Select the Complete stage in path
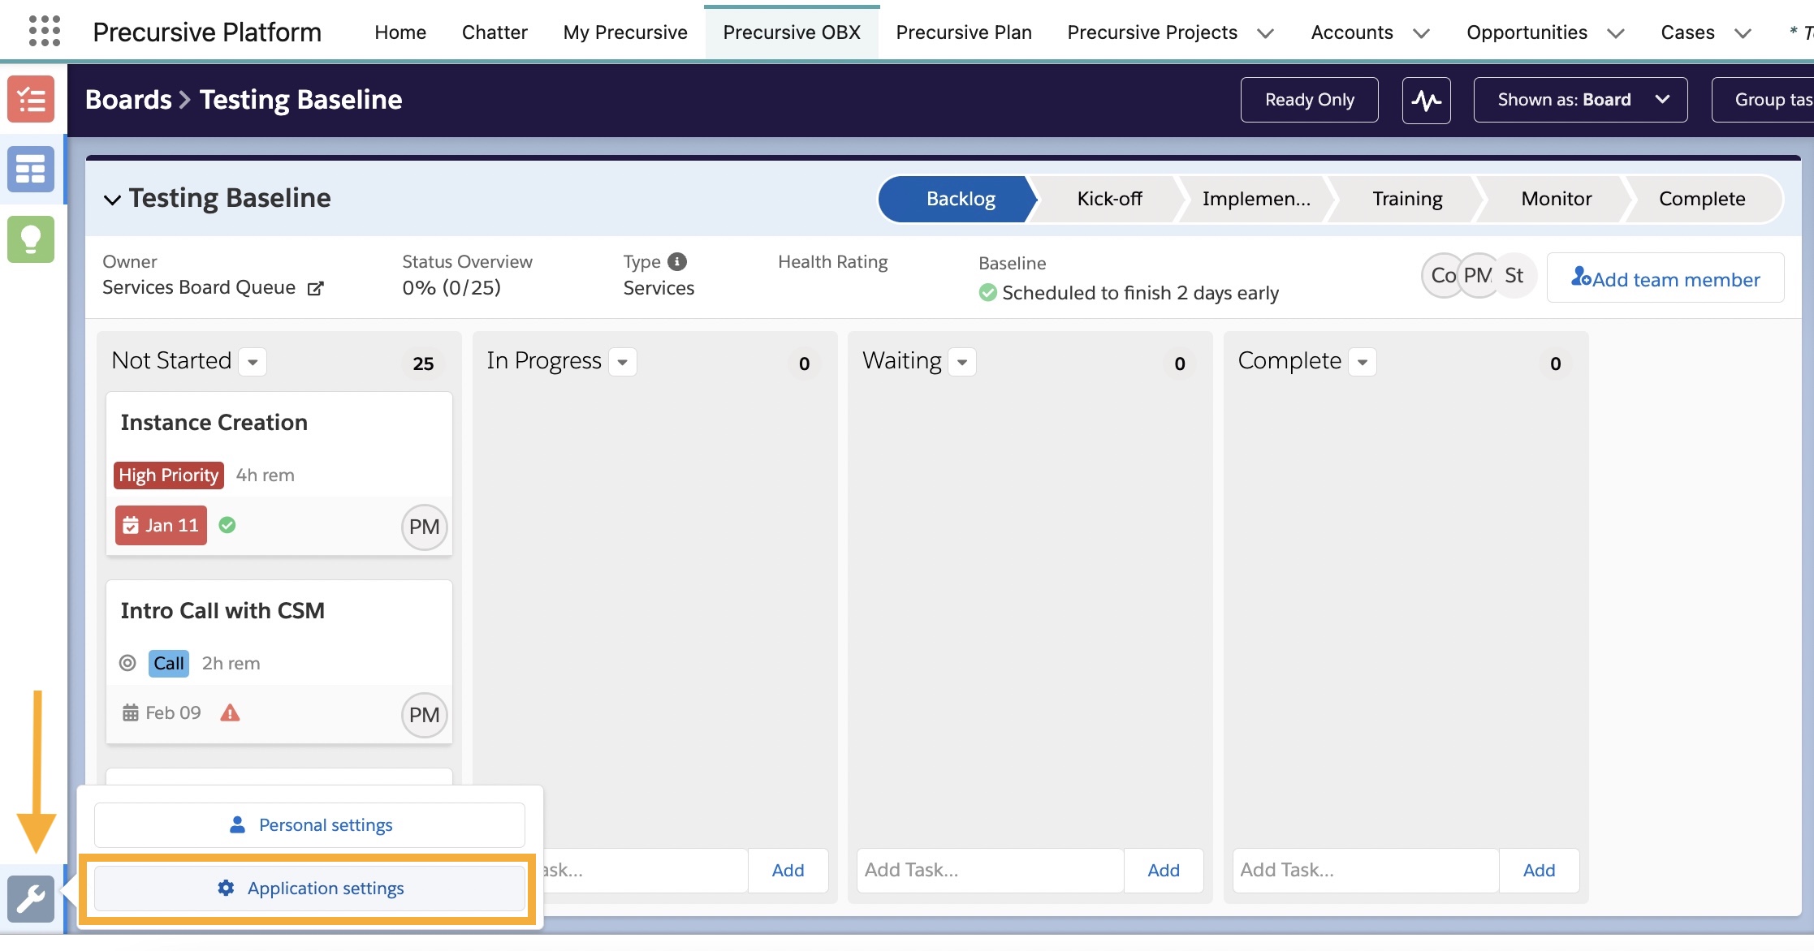Viewport: 1814px width, 951px height. pos(1702,199)
